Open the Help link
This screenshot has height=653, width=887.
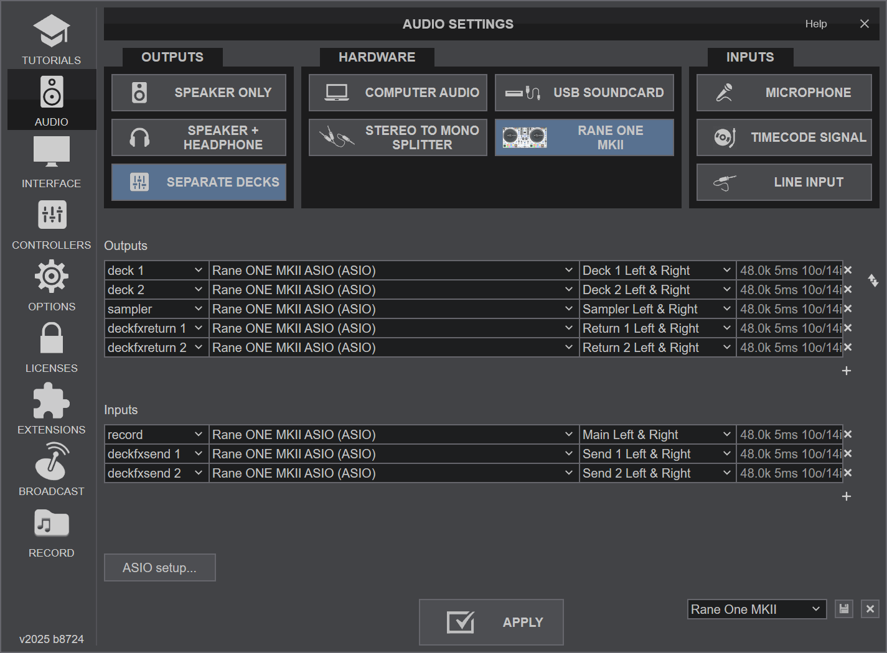tap(816, 24)
